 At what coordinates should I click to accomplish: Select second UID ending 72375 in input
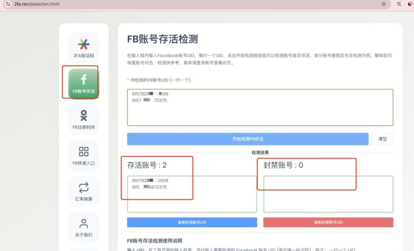point(149,100)
